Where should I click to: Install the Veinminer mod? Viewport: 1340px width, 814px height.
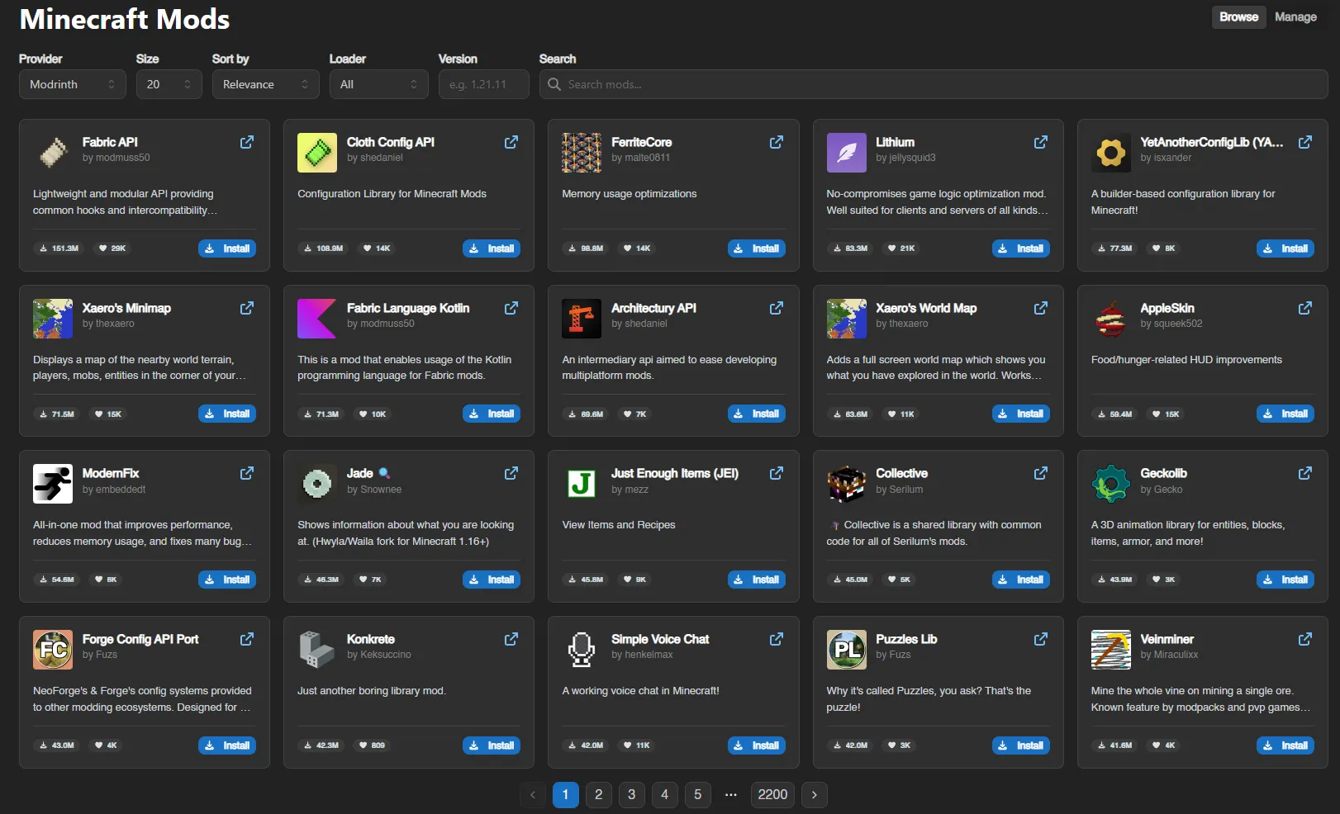point(1285,745)
